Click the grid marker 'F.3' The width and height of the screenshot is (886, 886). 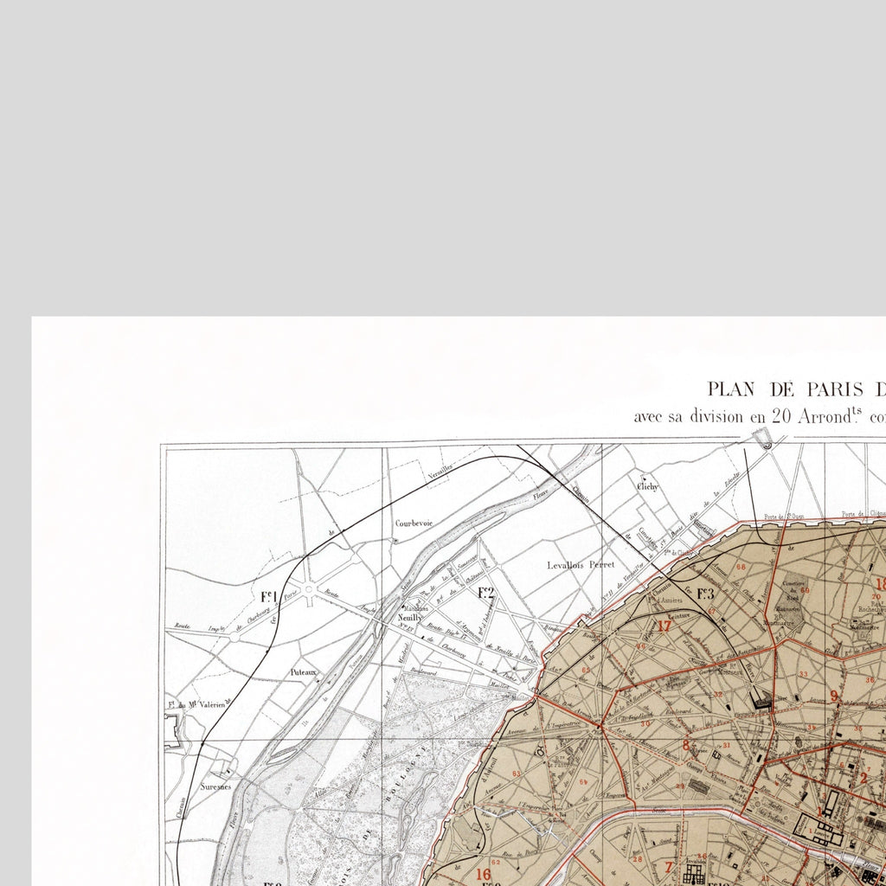(705, 594)
